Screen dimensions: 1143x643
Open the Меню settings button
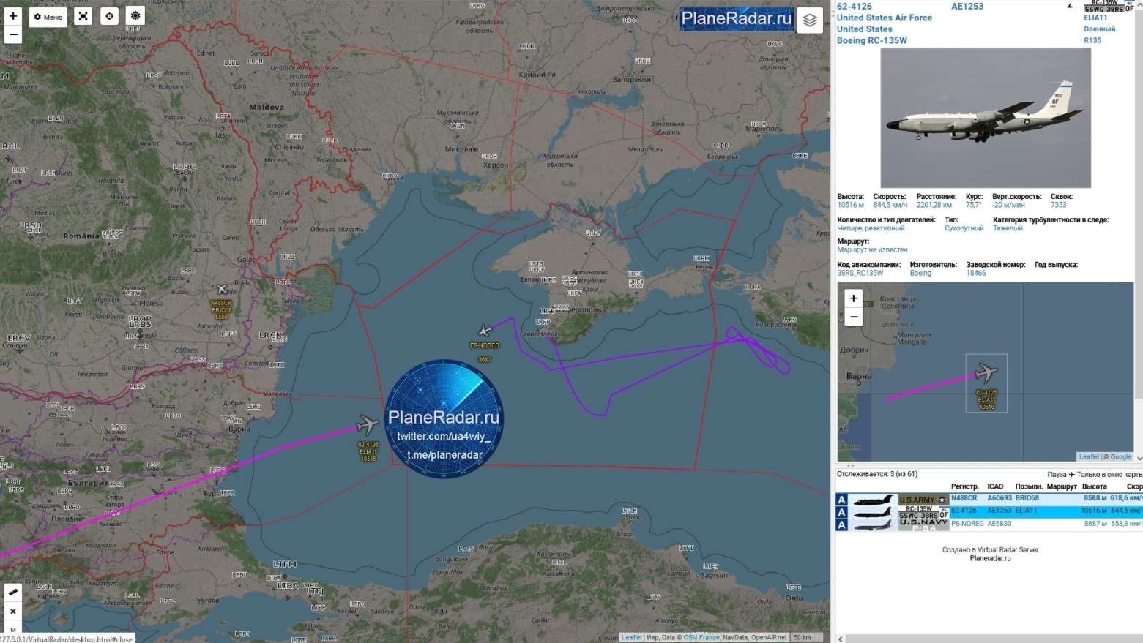(x=48, y=17)
